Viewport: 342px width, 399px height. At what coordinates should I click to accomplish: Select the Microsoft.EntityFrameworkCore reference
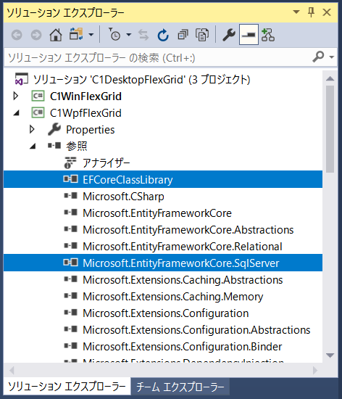pyautogui.click(x=157, y=213)
